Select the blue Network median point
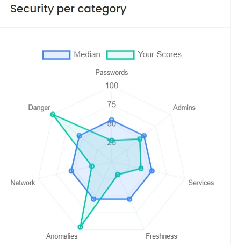The width and height of the screenshot is (231, 244). (71, 171)
